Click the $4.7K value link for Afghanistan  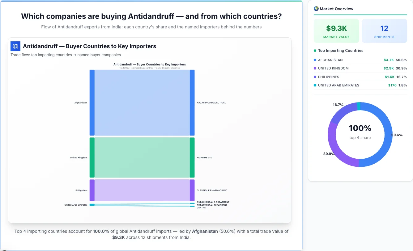(x=389, y=60)
